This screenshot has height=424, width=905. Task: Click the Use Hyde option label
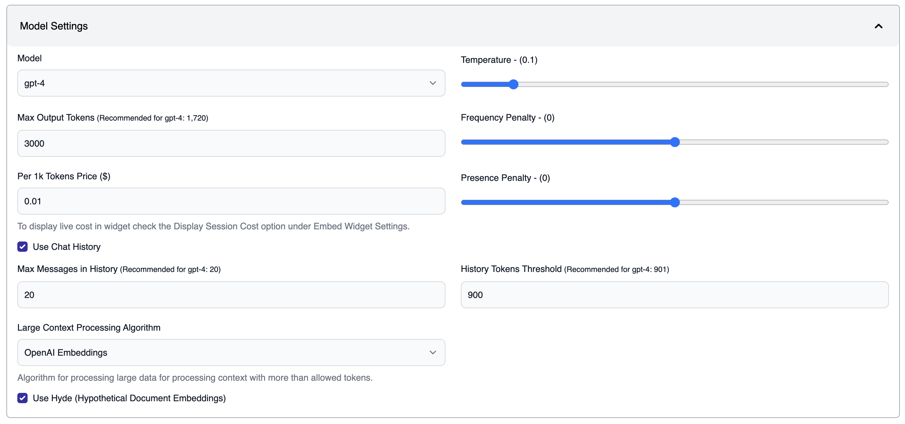129,398
